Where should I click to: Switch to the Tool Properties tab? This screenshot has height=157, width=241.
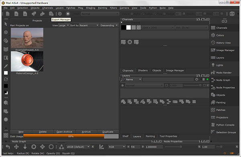click(168, 136)
